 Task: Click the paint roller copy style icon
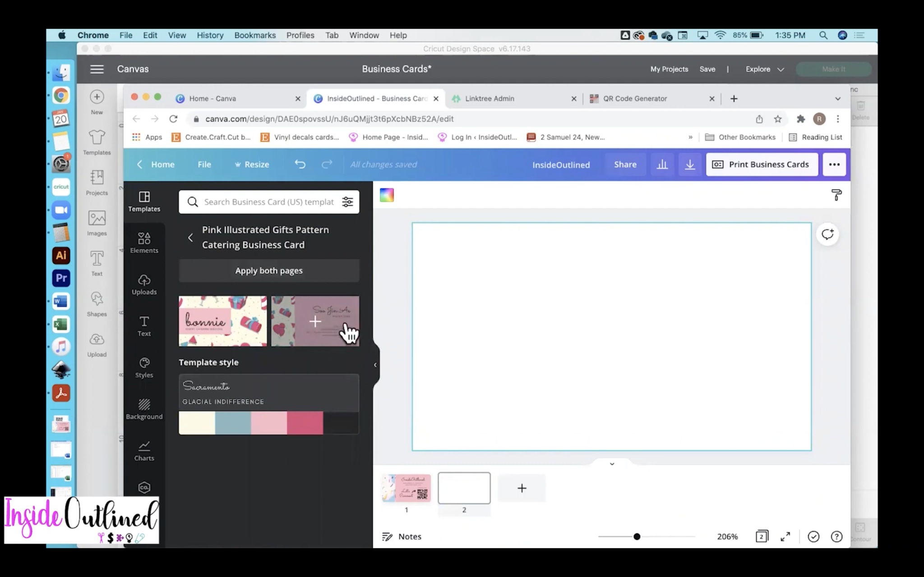pos(836,195)
